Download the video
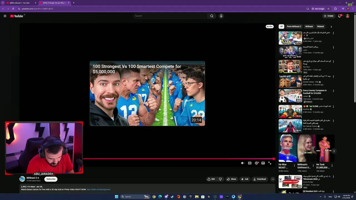The height and width of the screenshot is (200, 356). coord(259,179)
